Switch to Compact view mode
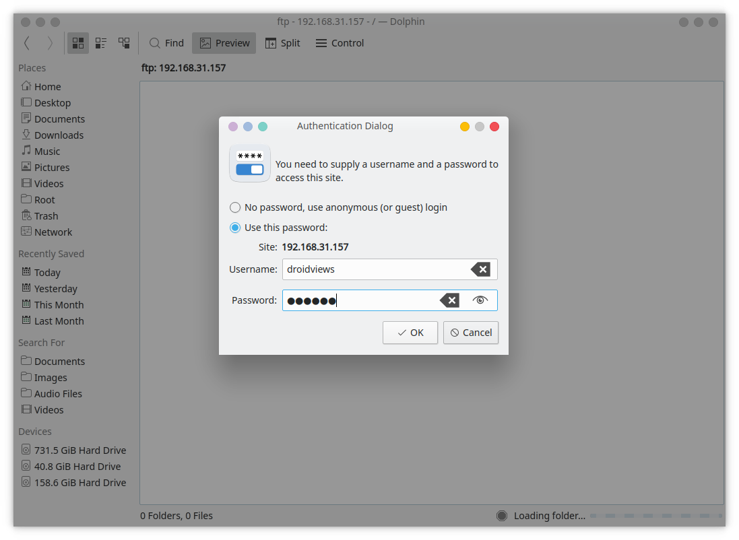 tap(101, 43)
